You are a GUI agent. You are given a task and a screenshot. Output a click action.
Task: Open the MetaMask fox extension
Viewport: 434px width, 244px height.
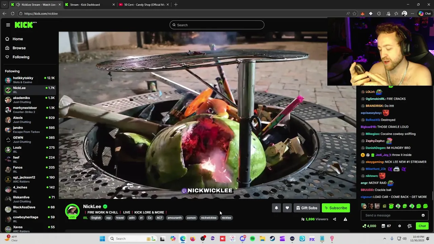[362, 14]
